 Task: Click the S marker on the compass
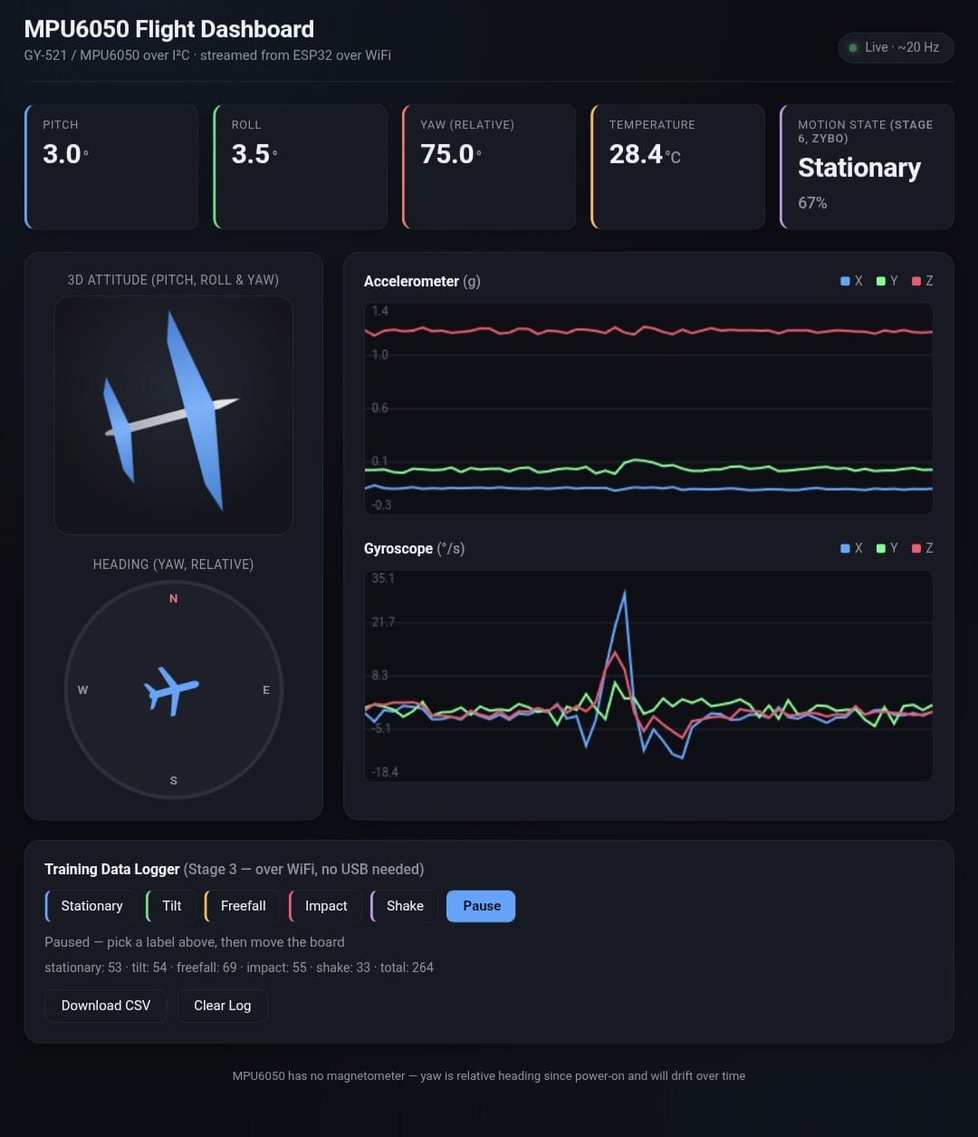coord(174,781)
